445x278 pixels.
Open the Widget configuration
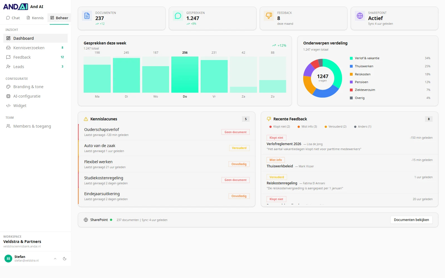(x=35, y=106)
